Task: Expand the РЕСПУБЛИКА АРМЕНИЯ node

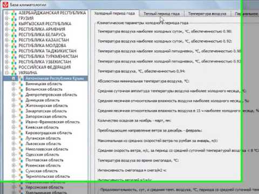Action: pos(6,29)
